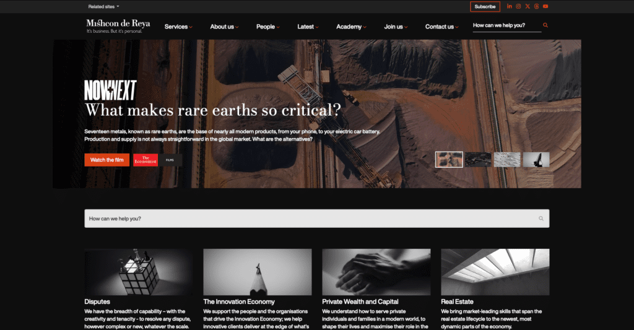Click the Watch the film button
Screen dimensions: 634x330
pos(107,160)
